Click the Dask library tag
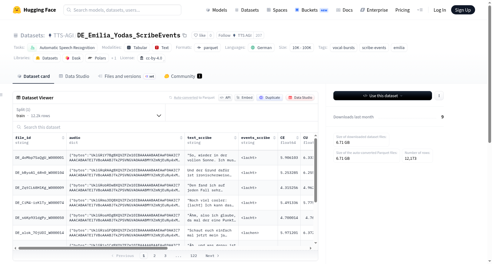Viewport: 492px width, 264px height. (x=73, y=58)
